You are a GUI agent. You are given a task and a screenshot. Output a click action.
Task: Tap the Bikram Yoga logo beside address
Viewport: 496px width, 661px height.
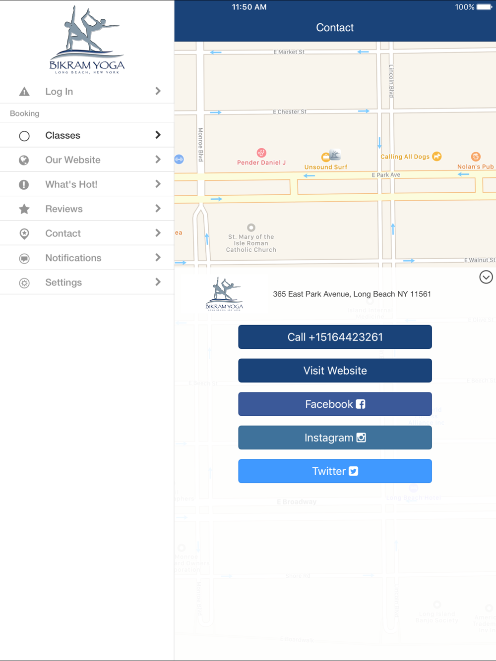coord(224,294)
